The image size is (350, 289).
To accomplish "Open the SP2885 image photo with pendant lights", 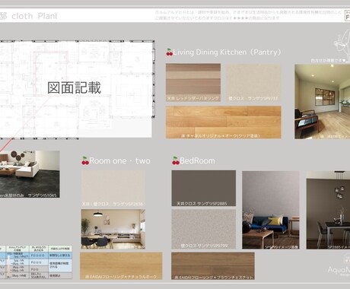I will pyautogui.click(x=328, y=210).
